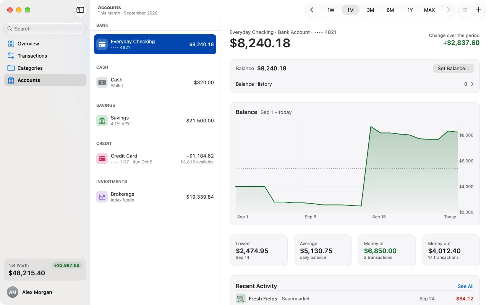Switch time range to 3M

pos(370,10)
